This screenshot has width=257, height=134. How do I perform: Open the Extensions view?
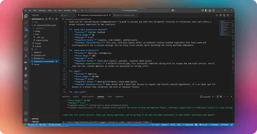point(26,43)
